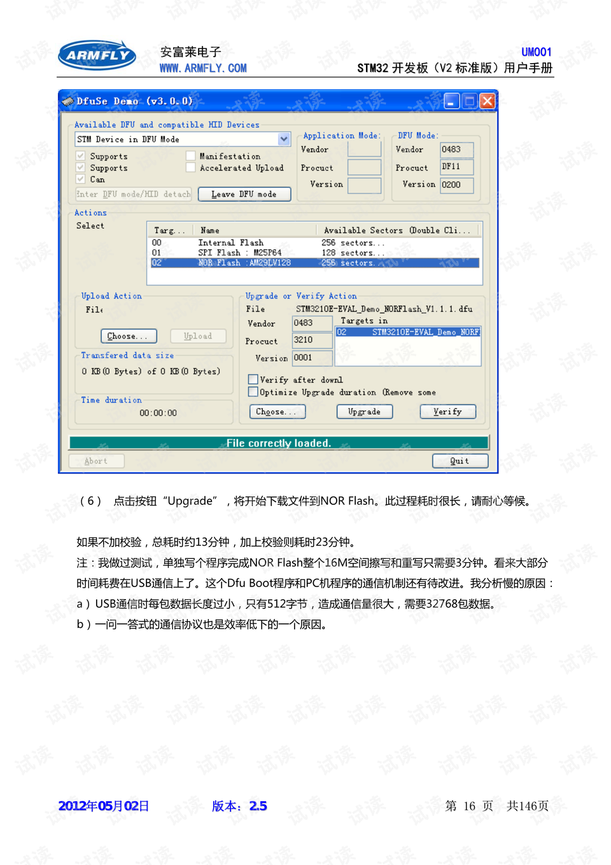Click the DfuSe Demo title bar icon

[67, 101]
